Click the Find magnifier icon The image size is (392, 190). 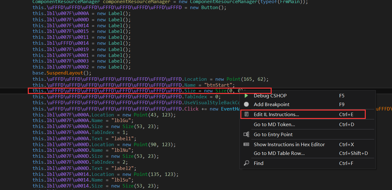pyautogui.click(x=246, y=163)
